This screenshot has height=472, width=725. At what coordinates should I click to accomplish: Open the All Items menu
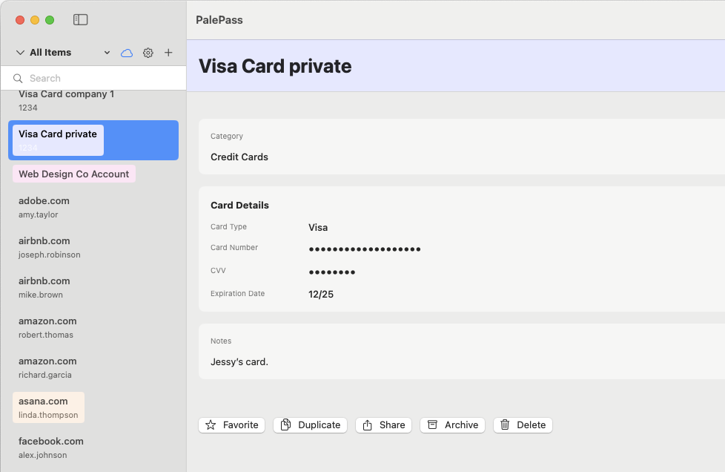click(x=51, y=52)
